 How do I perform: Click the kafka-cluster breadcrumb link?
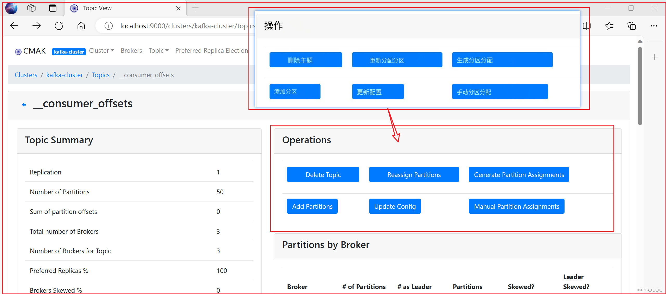pyautogui.click(x=64, y=75)
